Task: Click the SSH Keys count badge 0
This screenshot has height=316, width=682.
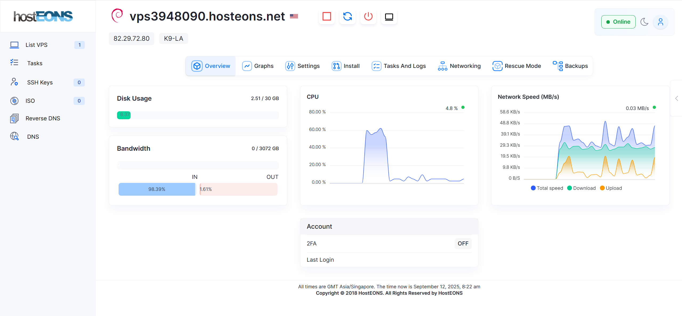Action: click(79, 83)
